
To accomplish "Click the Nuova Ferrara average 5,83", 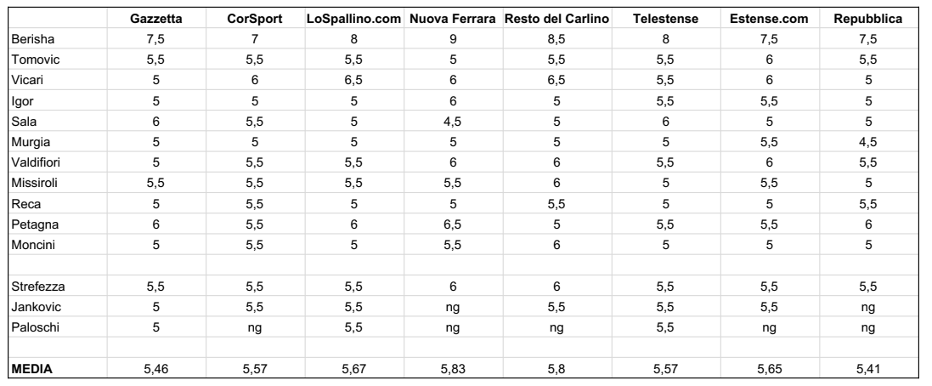I will pyautogui.click(x=453, y=369).
